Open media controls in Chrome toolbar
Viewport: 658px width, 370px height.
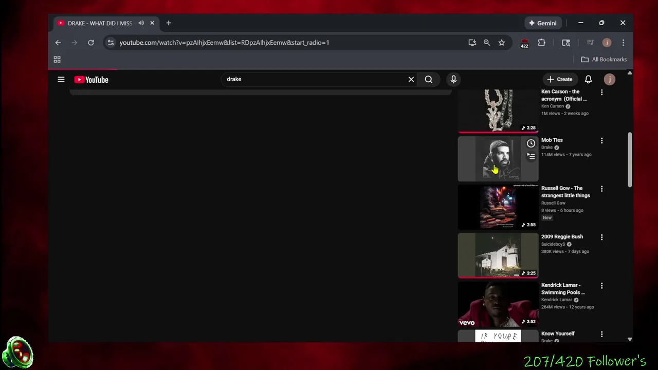click(591, 43)
